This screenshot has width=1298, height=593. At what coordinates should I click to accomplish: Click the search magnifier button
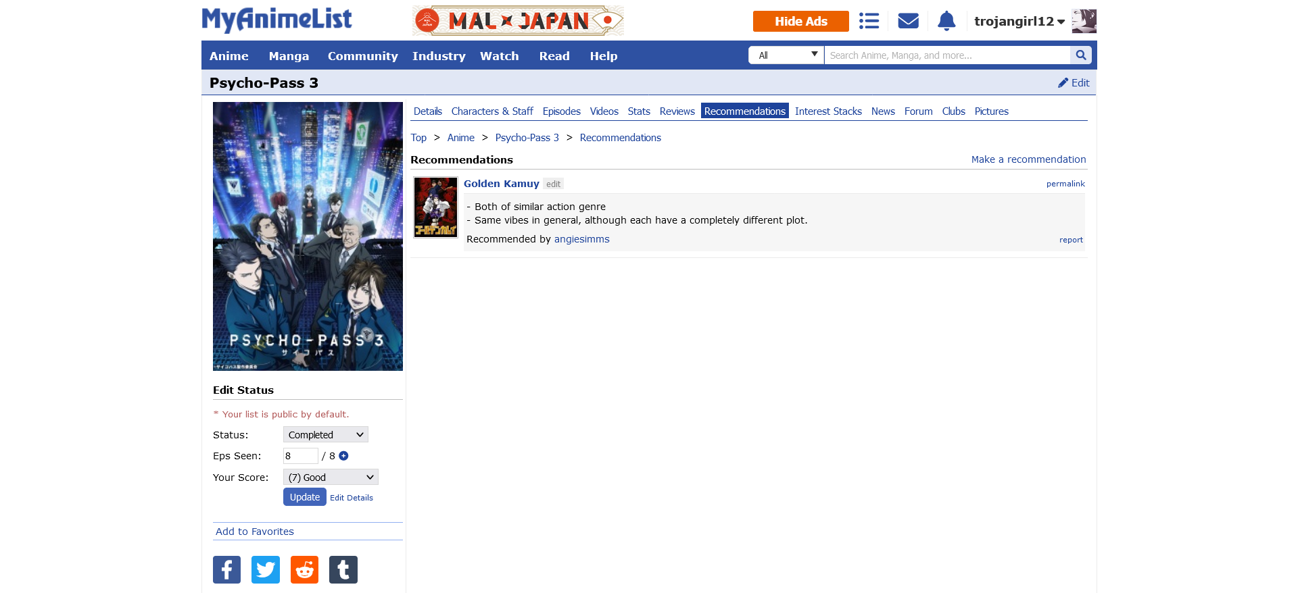click(1081, 55)
